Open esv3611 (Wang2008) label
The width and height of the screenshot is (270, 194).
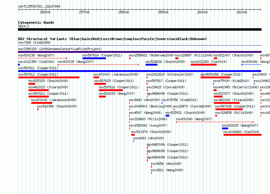(x=167, y=170)
